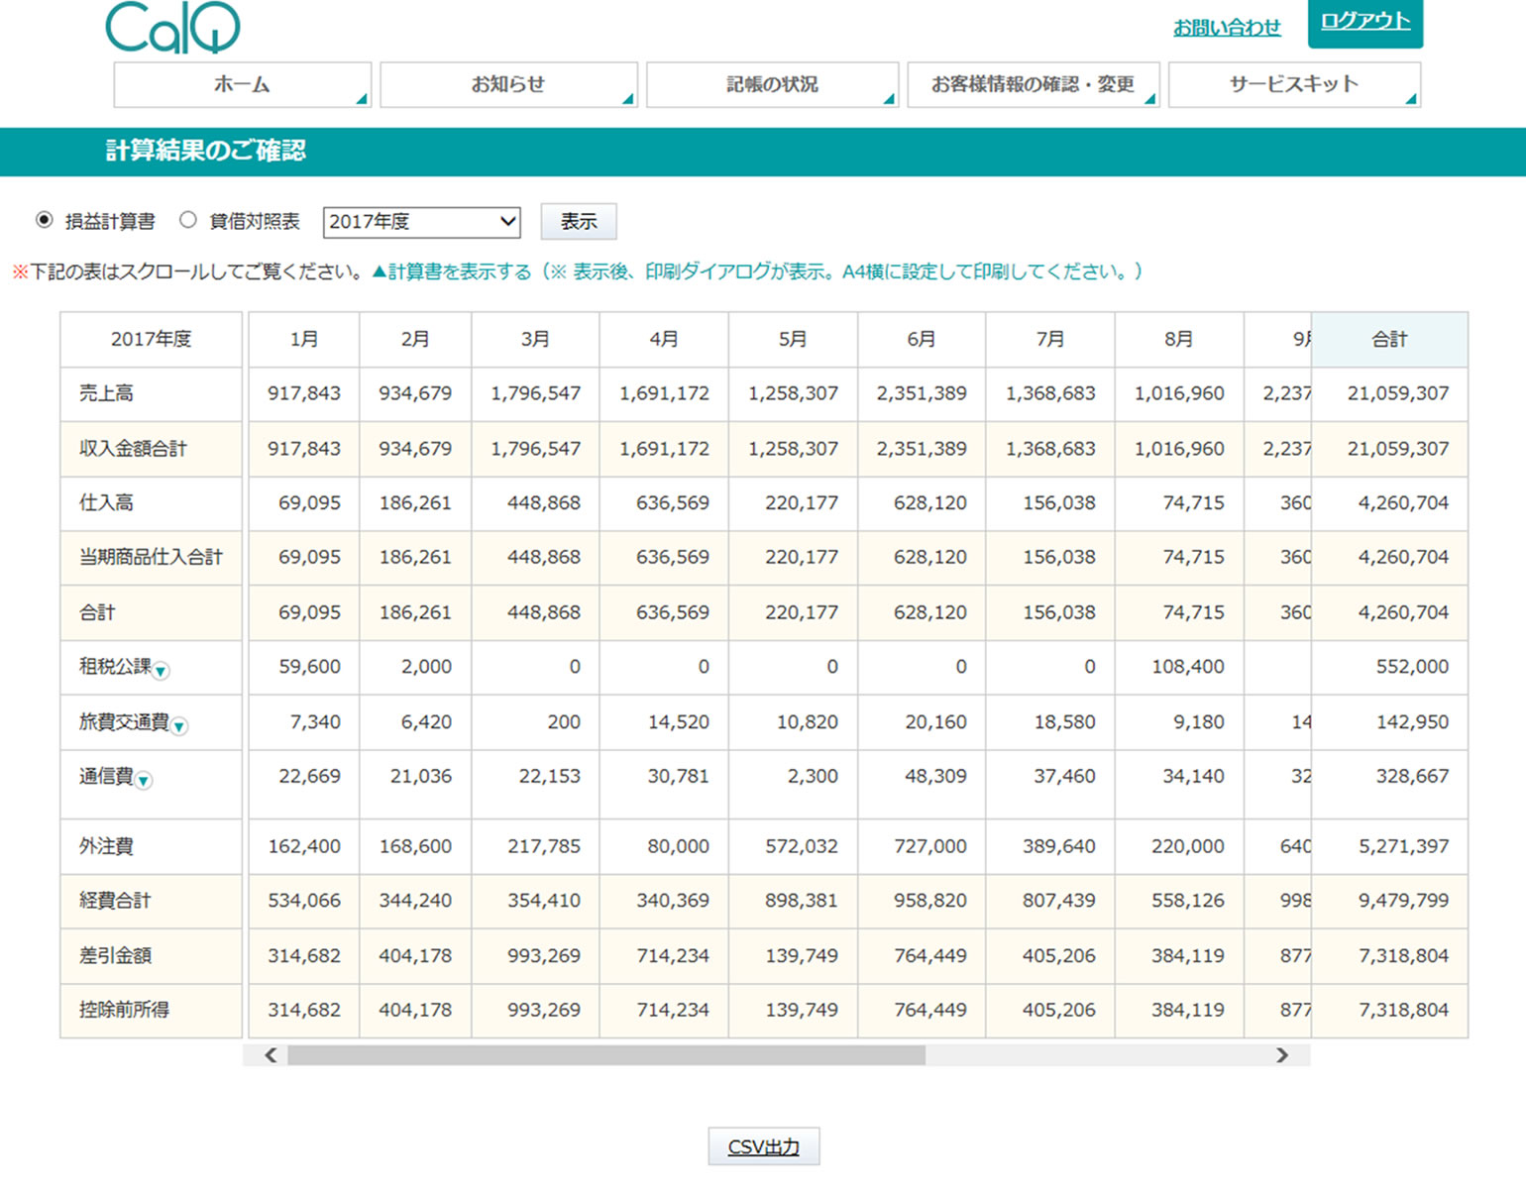Click 旅費交通費 total 142,950
The width and height of the screenshot is (1526, 1195).
[1412, 722]
